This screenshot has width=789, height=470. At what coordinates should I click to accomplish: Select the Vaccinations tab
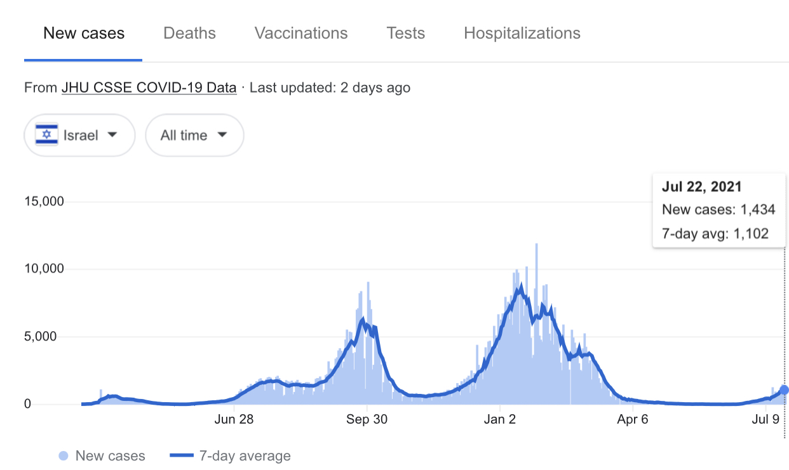coord(301,34)
